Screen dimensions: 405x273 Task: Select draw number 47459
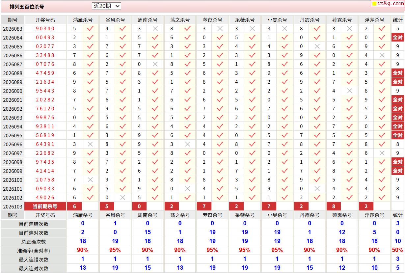pyautogui.click(x=45, y=73)
